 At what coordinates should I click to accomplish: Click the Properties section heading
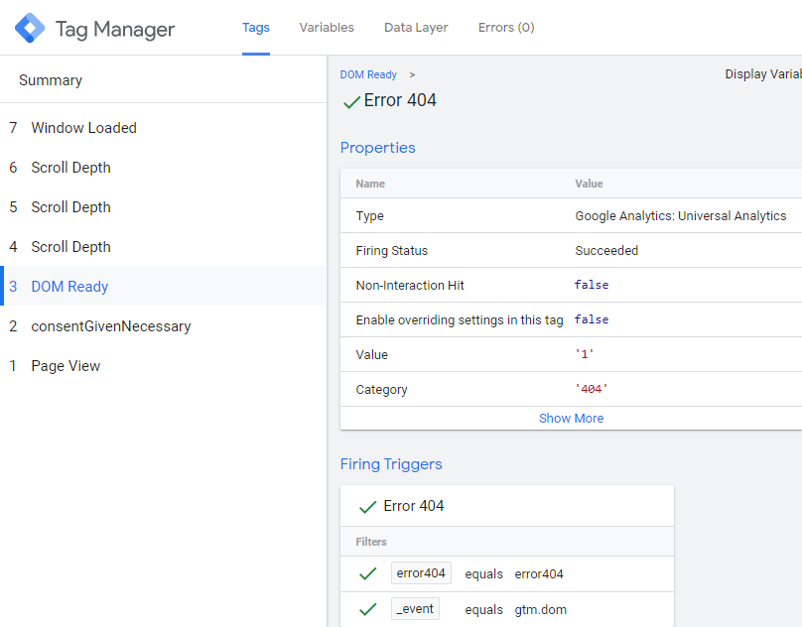click(x=377, y=148)
